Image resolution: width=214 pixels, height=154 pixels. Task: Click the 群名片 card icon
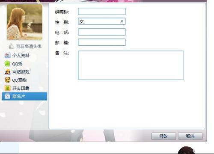[x=7, y=96]
